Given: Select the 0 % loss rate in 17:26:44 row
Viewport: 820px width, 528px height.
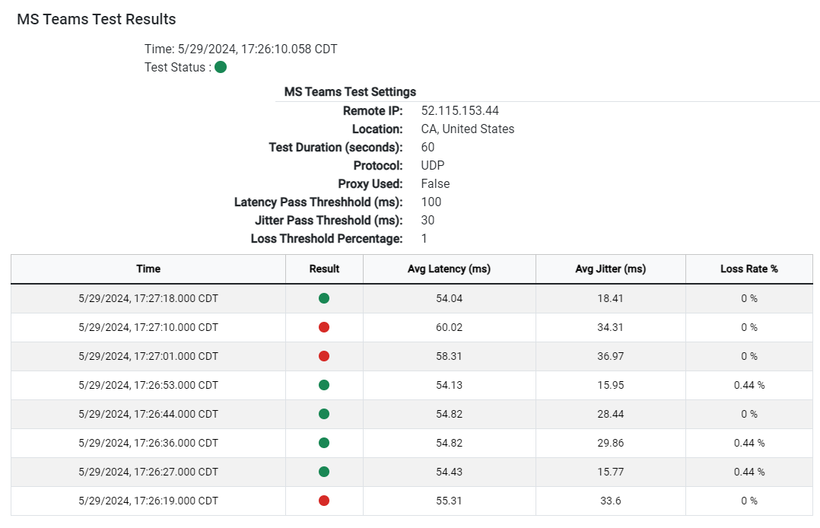Looking at the screenshot, I should (x=749, y=414).
